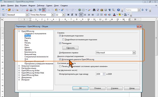Toggle numbering list icon
The width and height of the screenshot is (158, 97).
coord(98,15)
